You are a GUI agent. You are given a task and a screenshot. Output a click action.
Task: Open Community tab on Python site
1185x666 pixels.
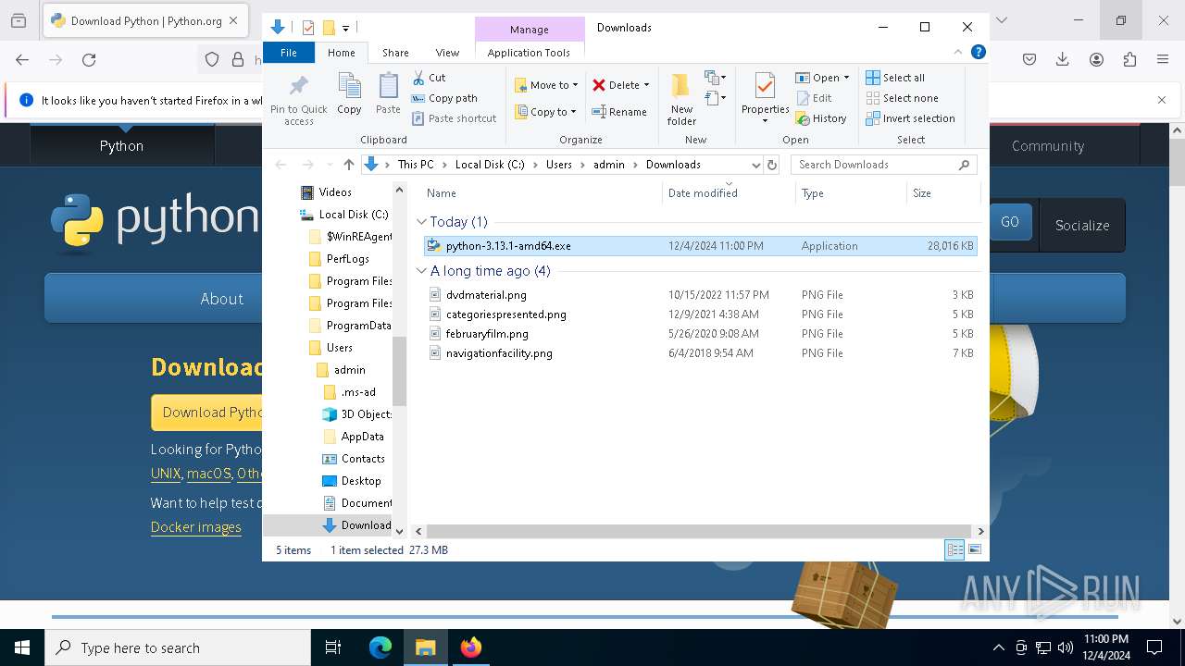pyautogui.click(x=1048, y=146)
